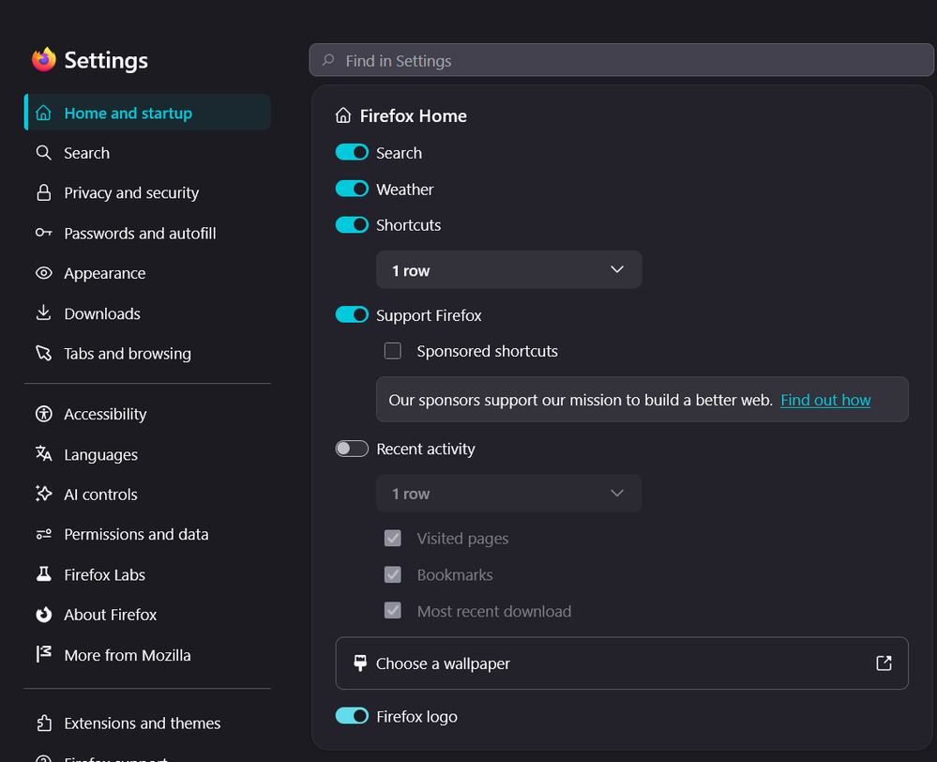The image size is (937, 762).
Task: Check the Sponsored shortcuts checkbox
Action: [x=393, y=350]
